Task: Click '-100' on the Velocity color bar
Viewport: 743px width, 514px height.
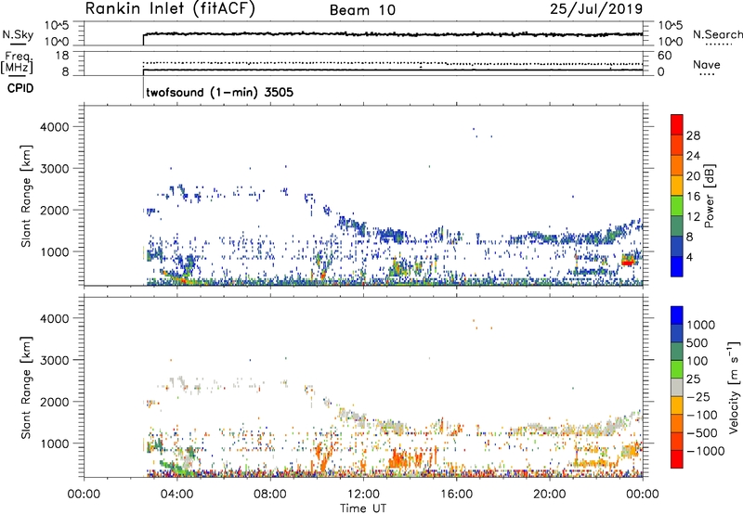Action: click(702, 415)
